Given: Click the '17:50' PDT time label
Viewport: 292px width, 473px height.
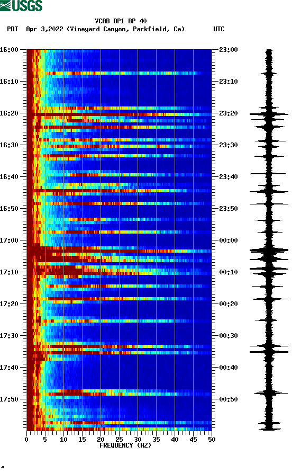Looking at the screenshot, I should point(9,399).
